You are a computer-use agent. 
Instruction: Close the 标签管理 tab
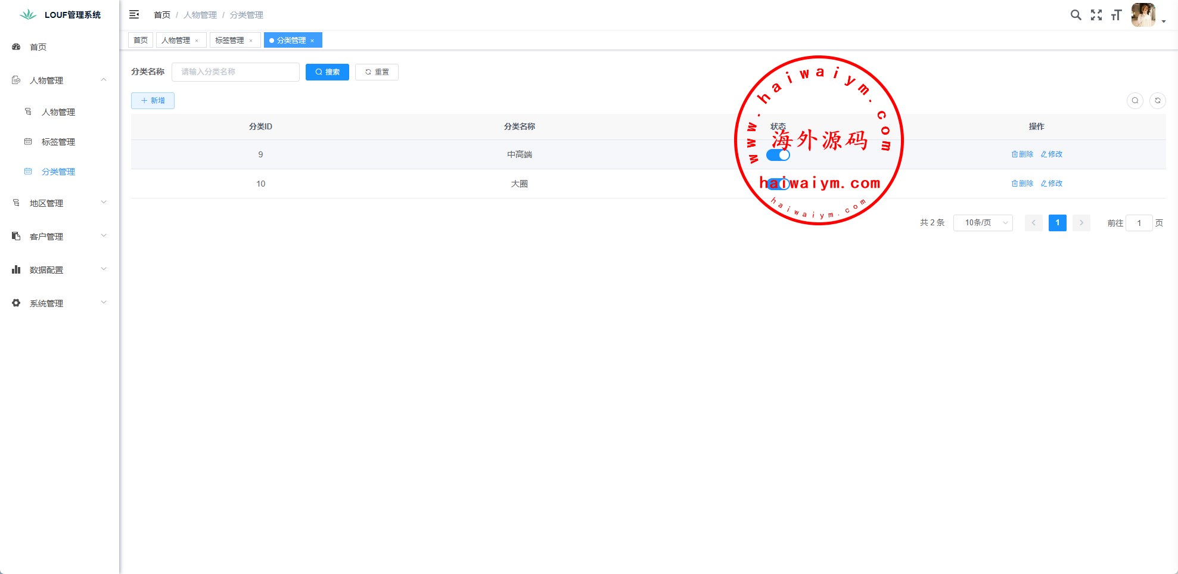click(251, 41)
